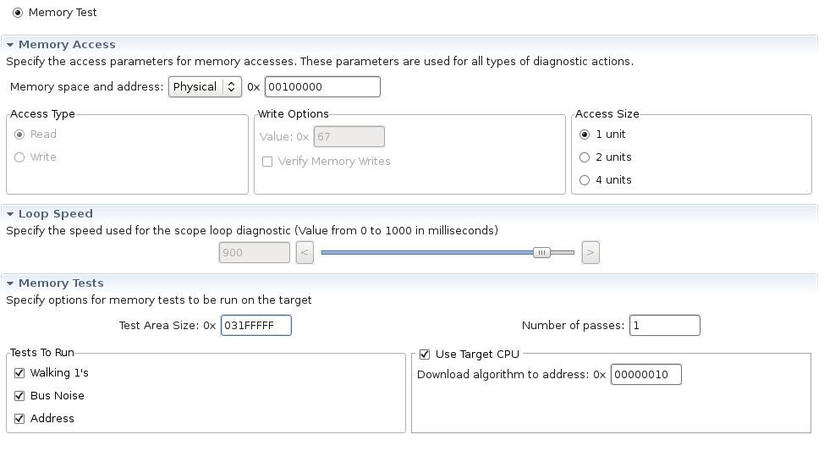The image size is (824, 451).
Task: Open the Physical memory space dropdown
Action: click(205, 87)
